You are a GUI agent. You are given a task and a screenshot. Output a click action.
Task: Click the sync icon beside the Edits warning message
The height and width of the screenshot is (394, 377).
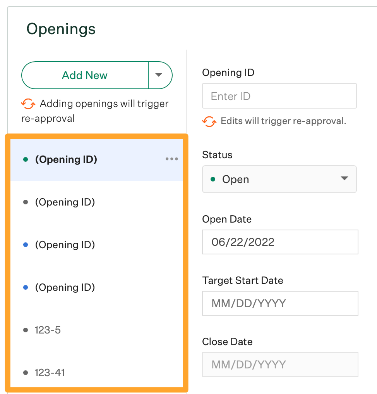click(x=209, y=121)
